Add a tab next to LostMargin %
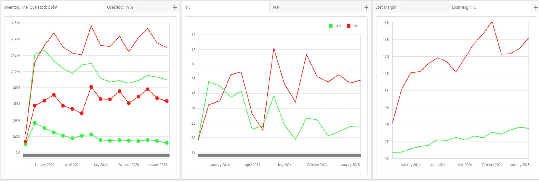The height and width of the screenshot is (181, 539). point(535,7)
